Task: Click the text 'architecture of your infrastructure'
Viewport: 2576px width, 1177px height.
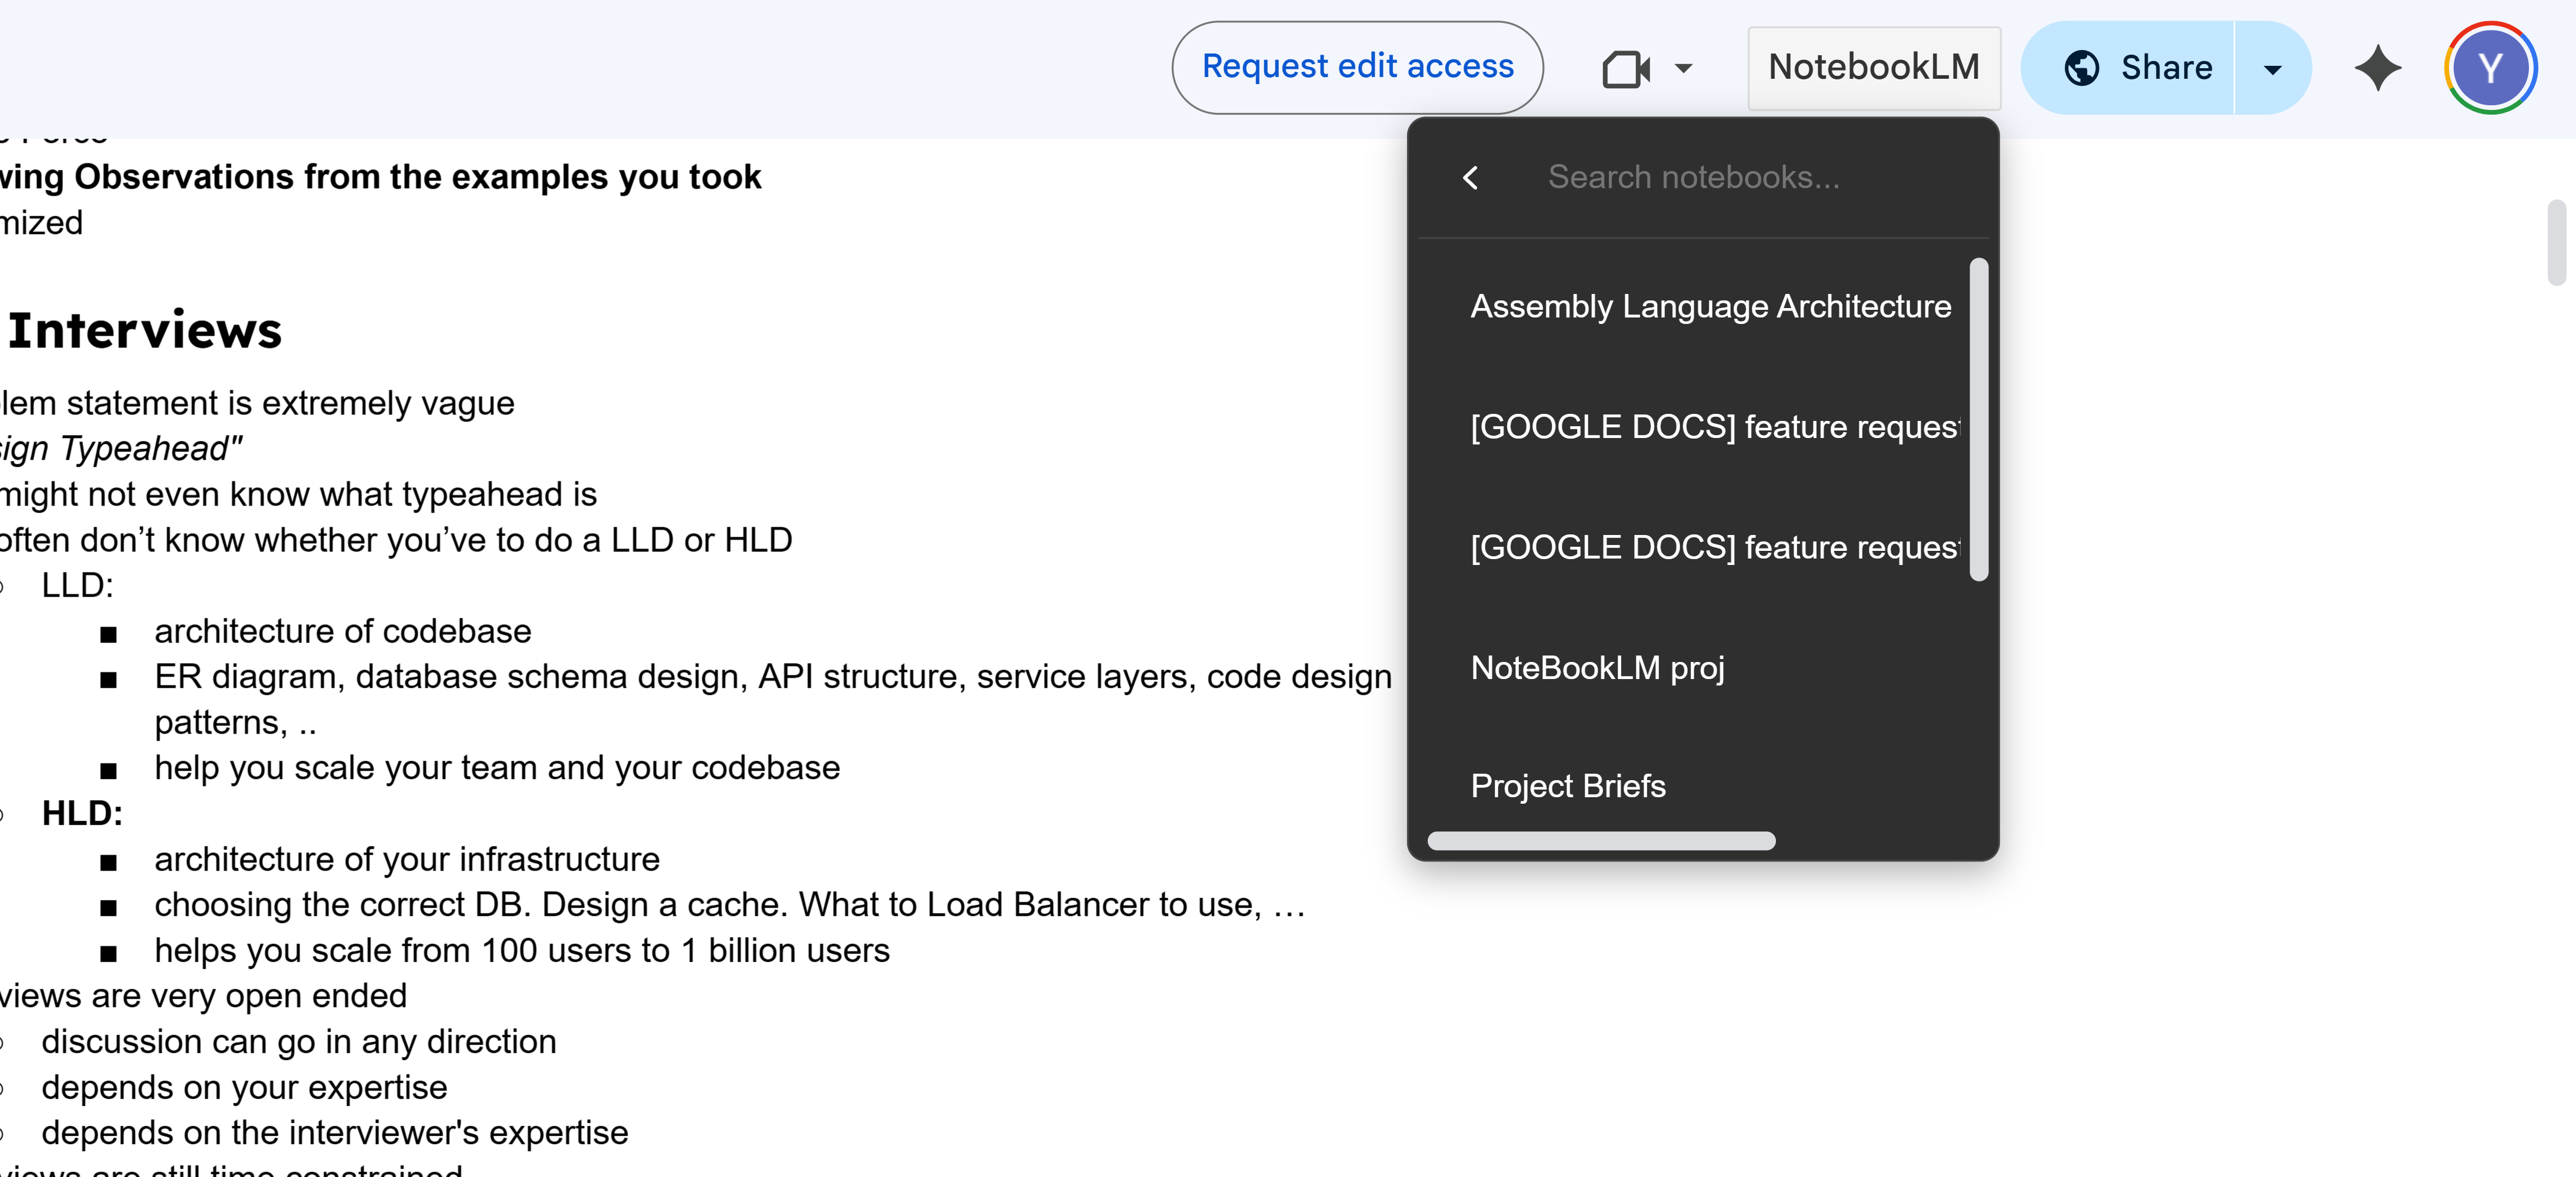Action: 407,860
